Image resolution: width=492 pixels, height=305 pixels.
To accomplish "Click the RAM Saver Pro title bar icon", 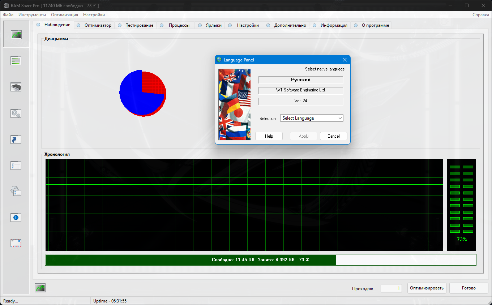I will coord(6,6).
